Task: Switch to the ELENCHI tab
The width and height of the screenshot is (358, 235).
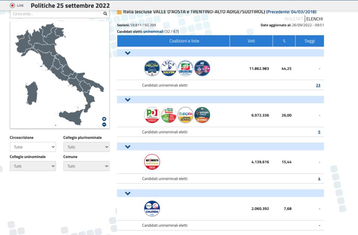Action: [x=315, y=19]
